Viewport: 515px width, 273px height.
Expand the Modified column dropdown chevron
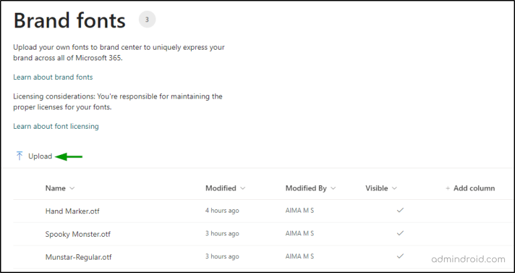tap(243, 188)
